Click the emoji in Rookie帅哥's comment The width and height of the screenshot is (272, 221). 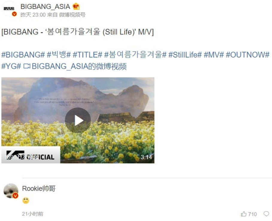point(26,200)
